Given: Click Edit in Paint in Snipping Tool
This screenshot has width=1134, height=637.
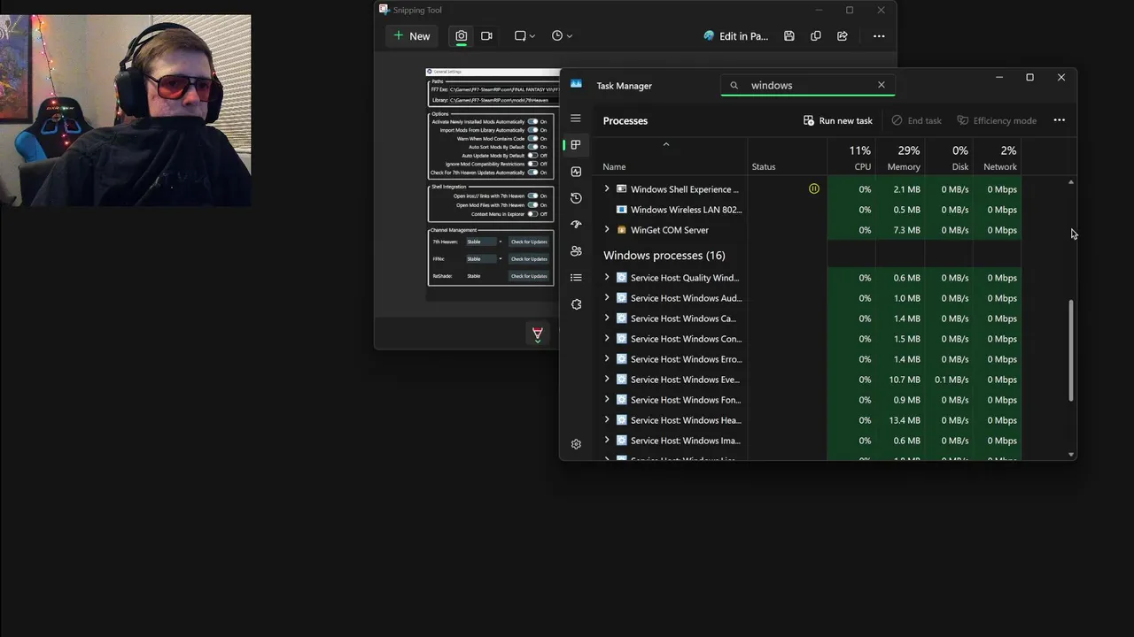Looking at the screenshot, I should click(735, 36).
